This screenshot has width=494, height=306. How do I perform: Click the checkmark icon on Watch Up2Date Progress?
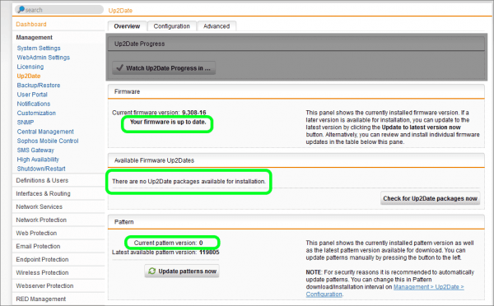tap(119, 67)
